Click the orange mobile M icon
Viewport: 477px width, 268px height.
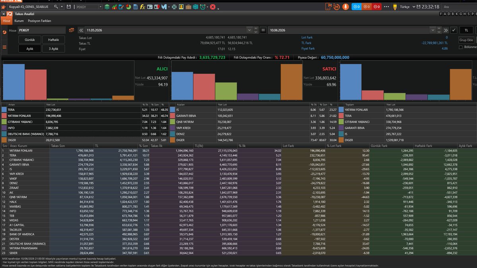[x=328, y=7]
